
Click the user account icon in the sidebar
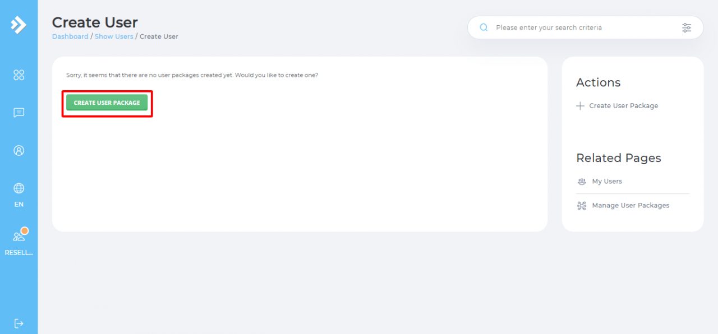click(x=19, y=151)
